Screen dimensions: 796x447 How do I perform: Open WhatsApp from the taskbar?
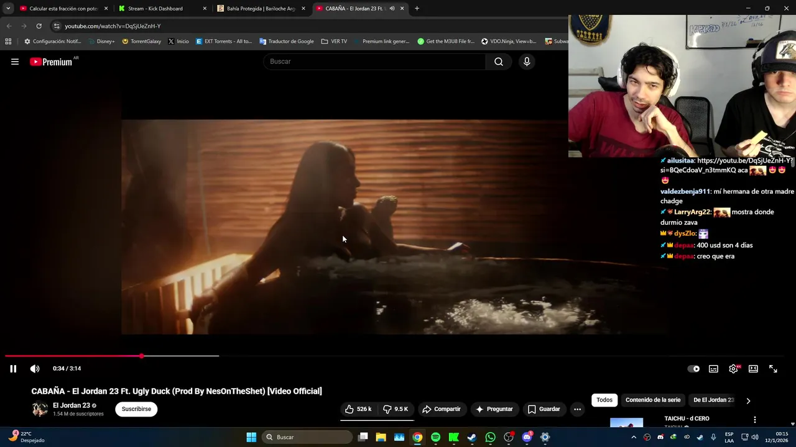point(491,437)
